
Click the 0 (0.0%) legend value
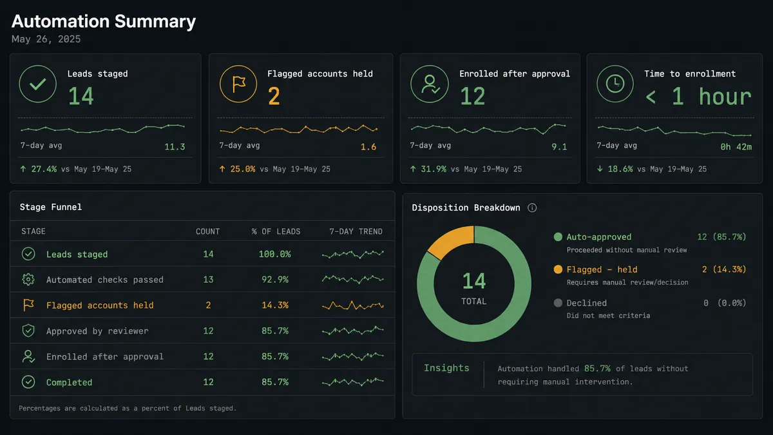725,303
